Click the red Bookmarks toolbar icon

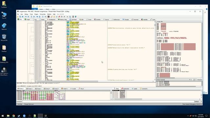click(59, 17)
